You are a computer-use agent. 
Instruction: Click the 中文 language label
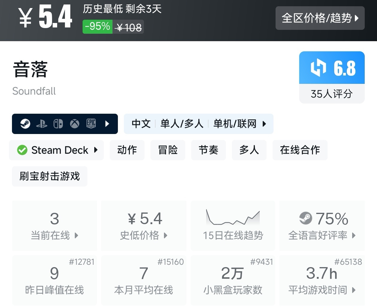point(141,124)
